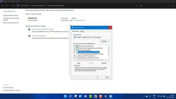
Task: Open the clock and date flyout
Action: click(x=170, y=96)
